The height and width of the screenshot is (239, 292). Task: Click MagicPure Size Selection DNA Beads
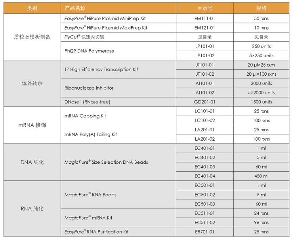(106, 162)
